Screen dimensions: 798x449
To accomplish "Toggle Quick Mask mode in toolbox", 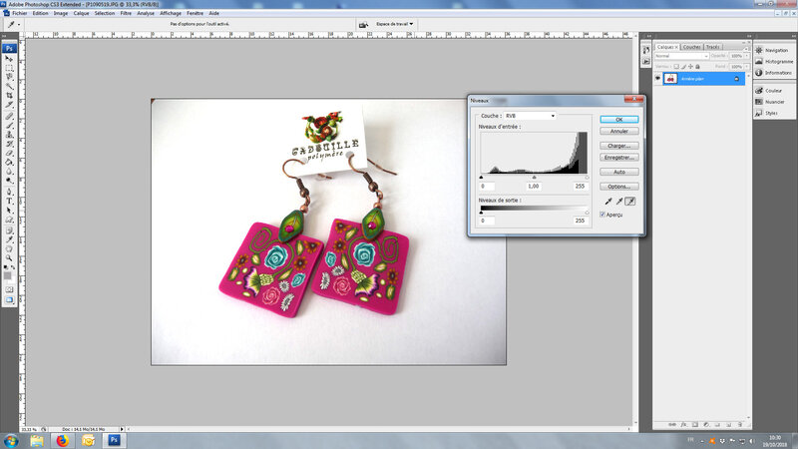I will point(9,289).
